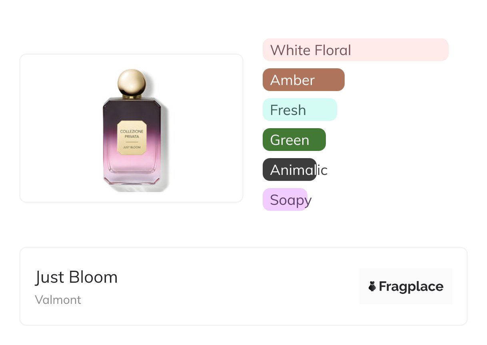
Task: Click the Fragplace bottle logo icon
Action: click(372, 286)
